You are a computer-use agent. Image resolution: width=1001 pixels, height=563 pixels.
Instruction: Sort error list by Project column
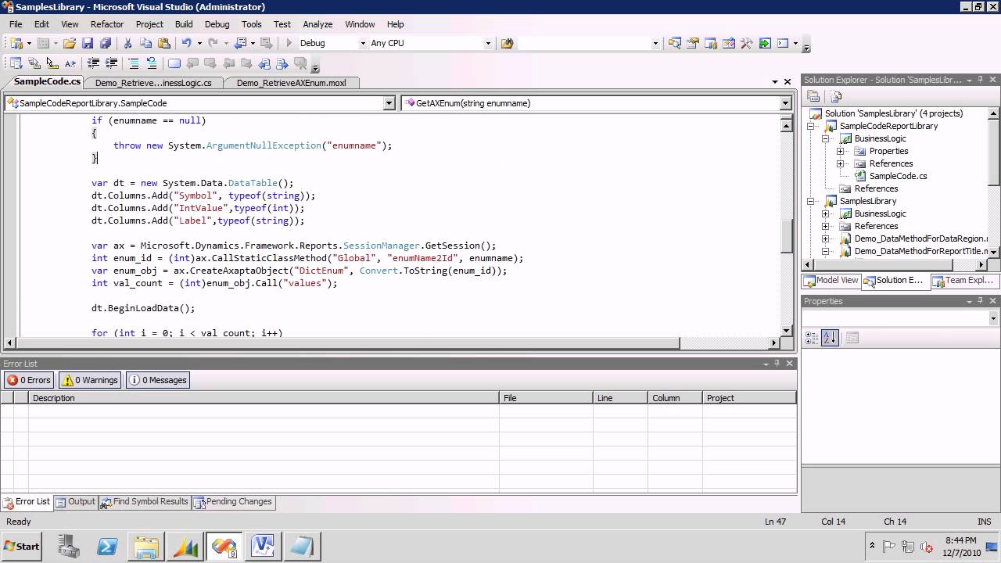tap(749, 398)
